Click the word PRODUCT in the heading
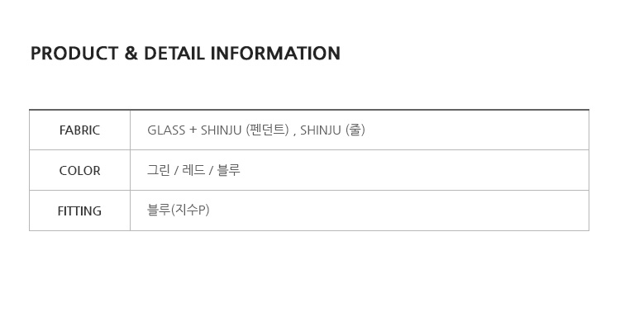 74,54
